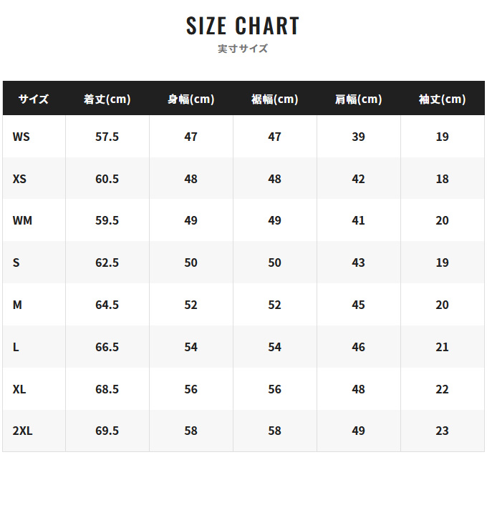Click the 23 sleeve length cell
The image size is (487, 510).
click(442, 431)
